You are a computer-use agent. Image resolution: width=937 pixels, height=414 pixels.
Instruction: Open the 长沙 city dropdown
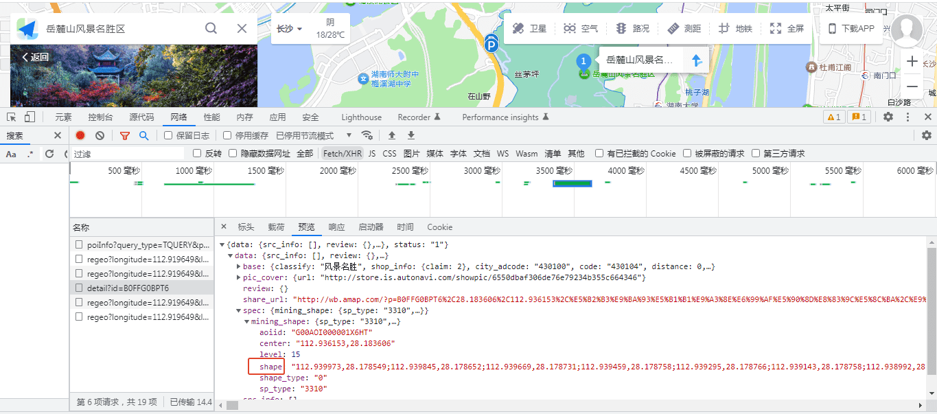(289, 29)
